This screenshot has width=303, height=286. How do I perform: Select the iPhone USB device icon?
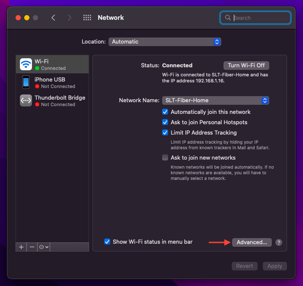26,82
